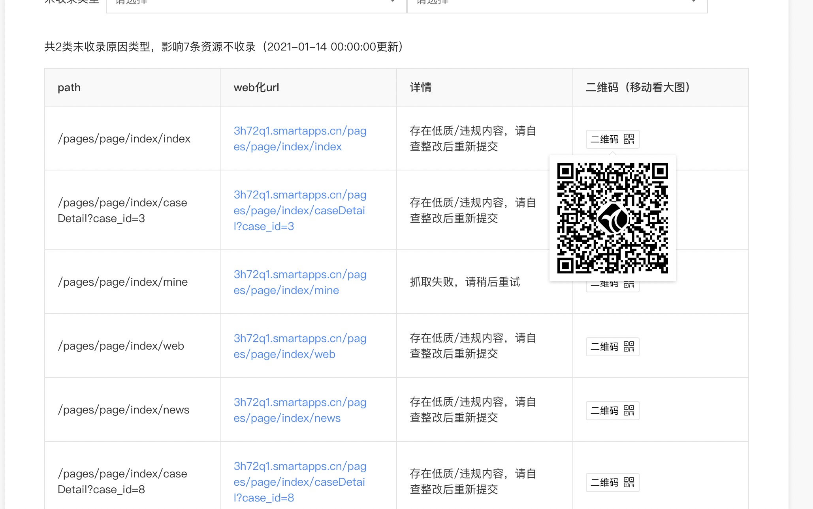The width and height of the screenshot is (813, 509).
Task: Open link 3h72q1.smartapps.cn/pages/page/index/mine
Action: click(300, 282)
